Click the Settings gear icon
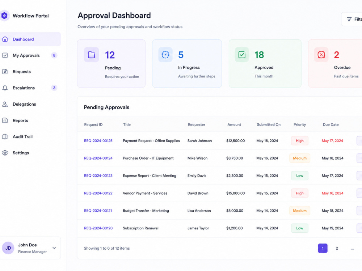Viewport: 362px width, 271px height. point(5,153)
